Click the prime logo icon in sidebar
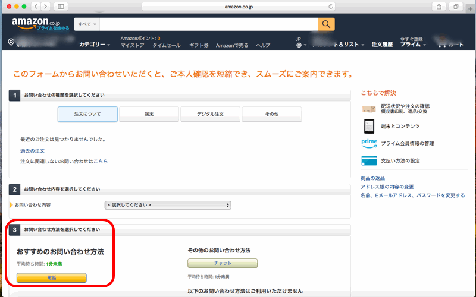Screen dimensions: 476x297 (369, 143)
